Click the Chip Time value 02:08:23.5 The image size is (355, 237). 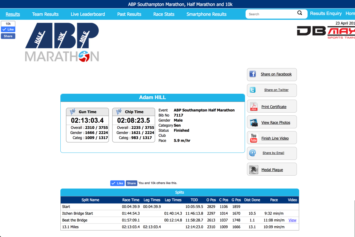click(134, 120)
